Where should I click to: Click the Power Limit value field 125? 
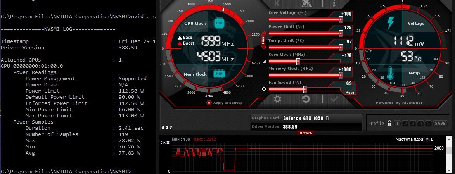[348, 28]
